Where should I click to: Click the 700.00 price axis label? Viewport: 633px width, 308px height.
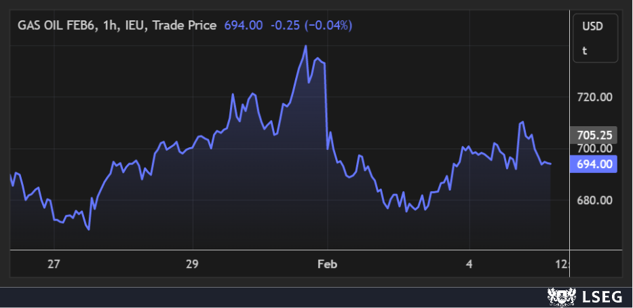[594, 149]
